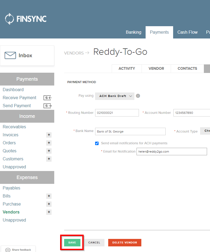Open Dashboard in the sidebar
Image resolution: width=210 pixels, height=252 pixels.
tap(13, 90)
